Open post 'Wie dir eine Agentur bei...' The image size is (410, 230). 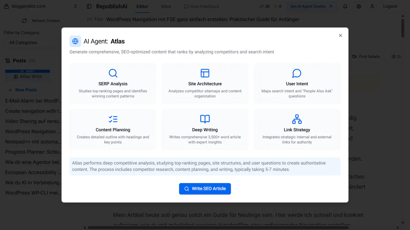click(33, 162)
